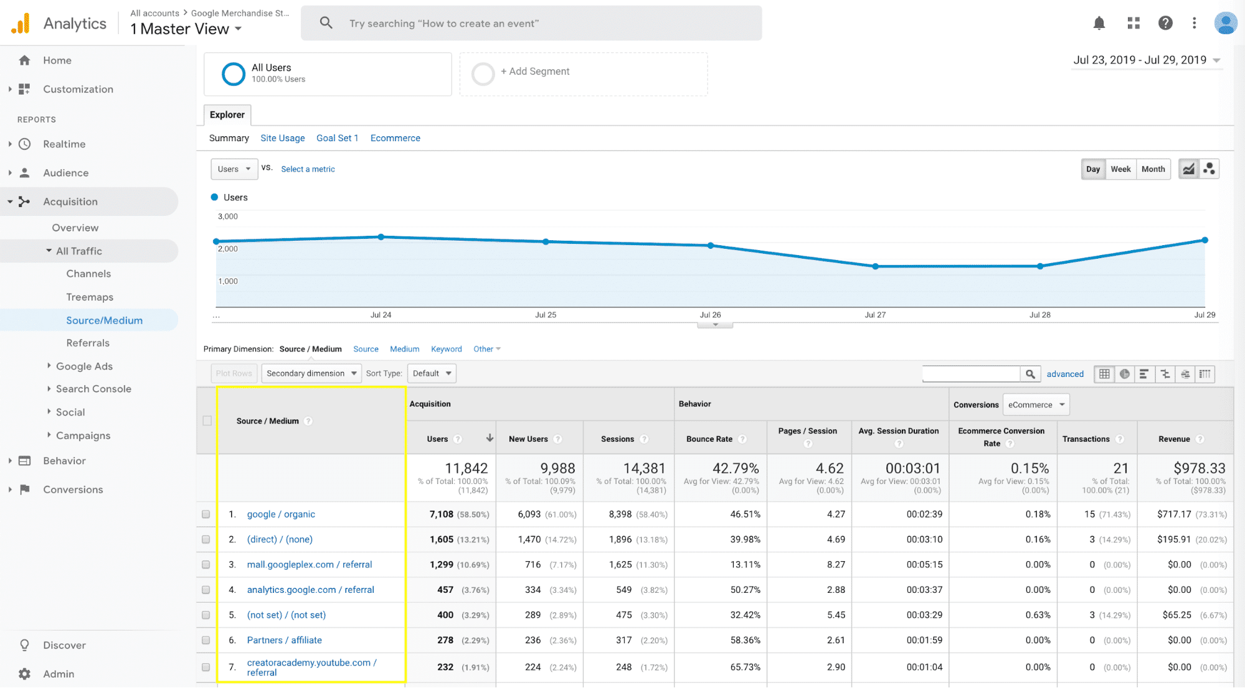Switch to motion chart icon
Screen dimensions: 1245x688
pyautogui.click(x=1209, y=169)
